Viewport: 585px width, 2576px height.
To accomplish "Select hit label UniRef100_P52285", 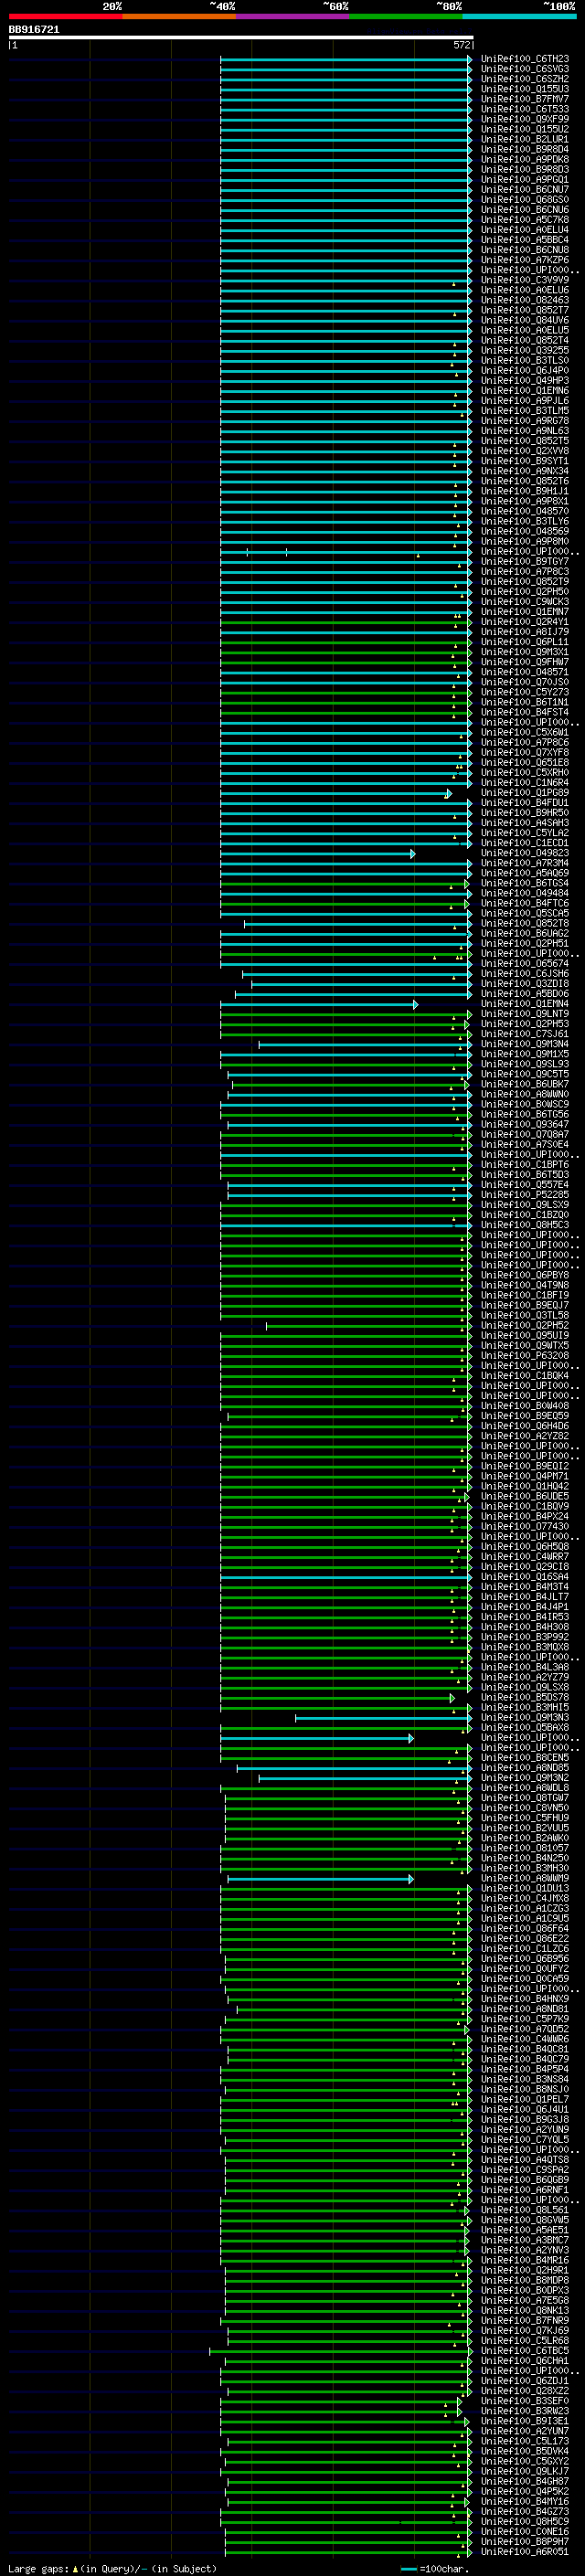I will 525,1195.
